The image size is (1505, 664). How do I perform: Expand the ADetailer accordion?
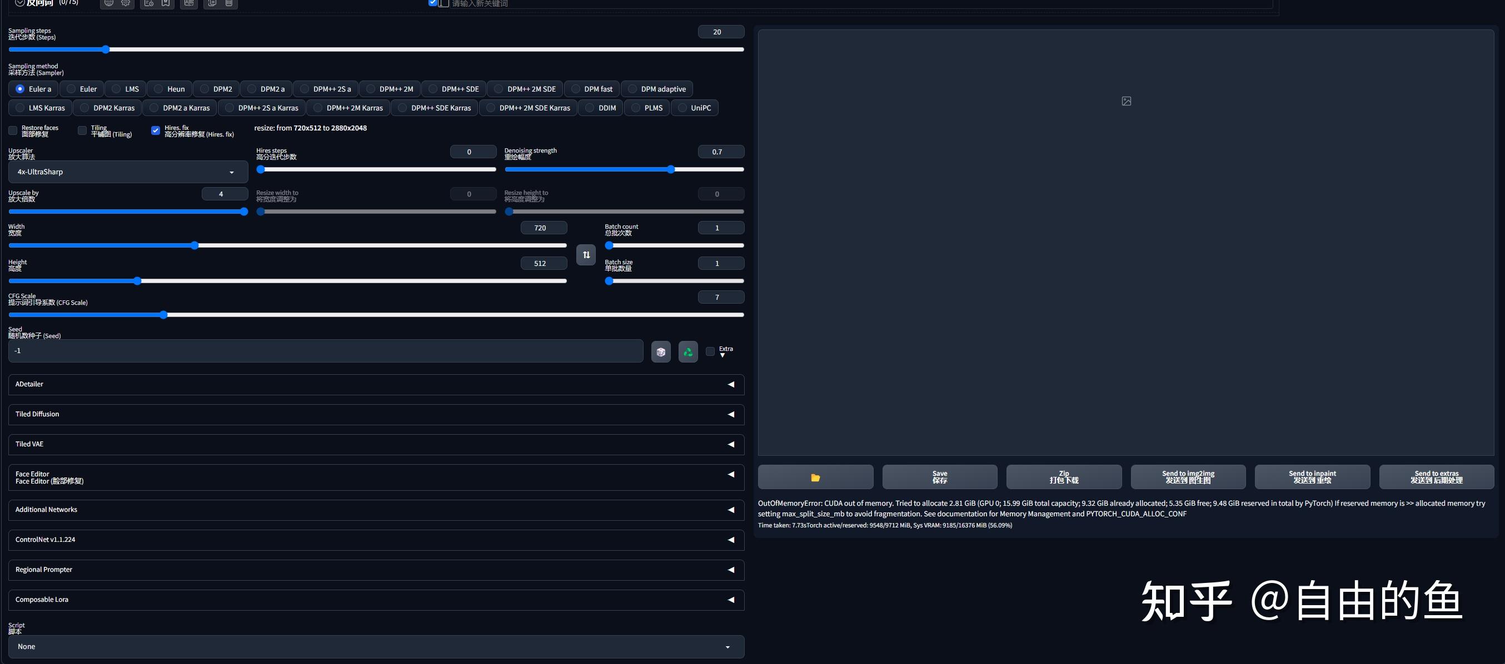click(x=376, y=384)
